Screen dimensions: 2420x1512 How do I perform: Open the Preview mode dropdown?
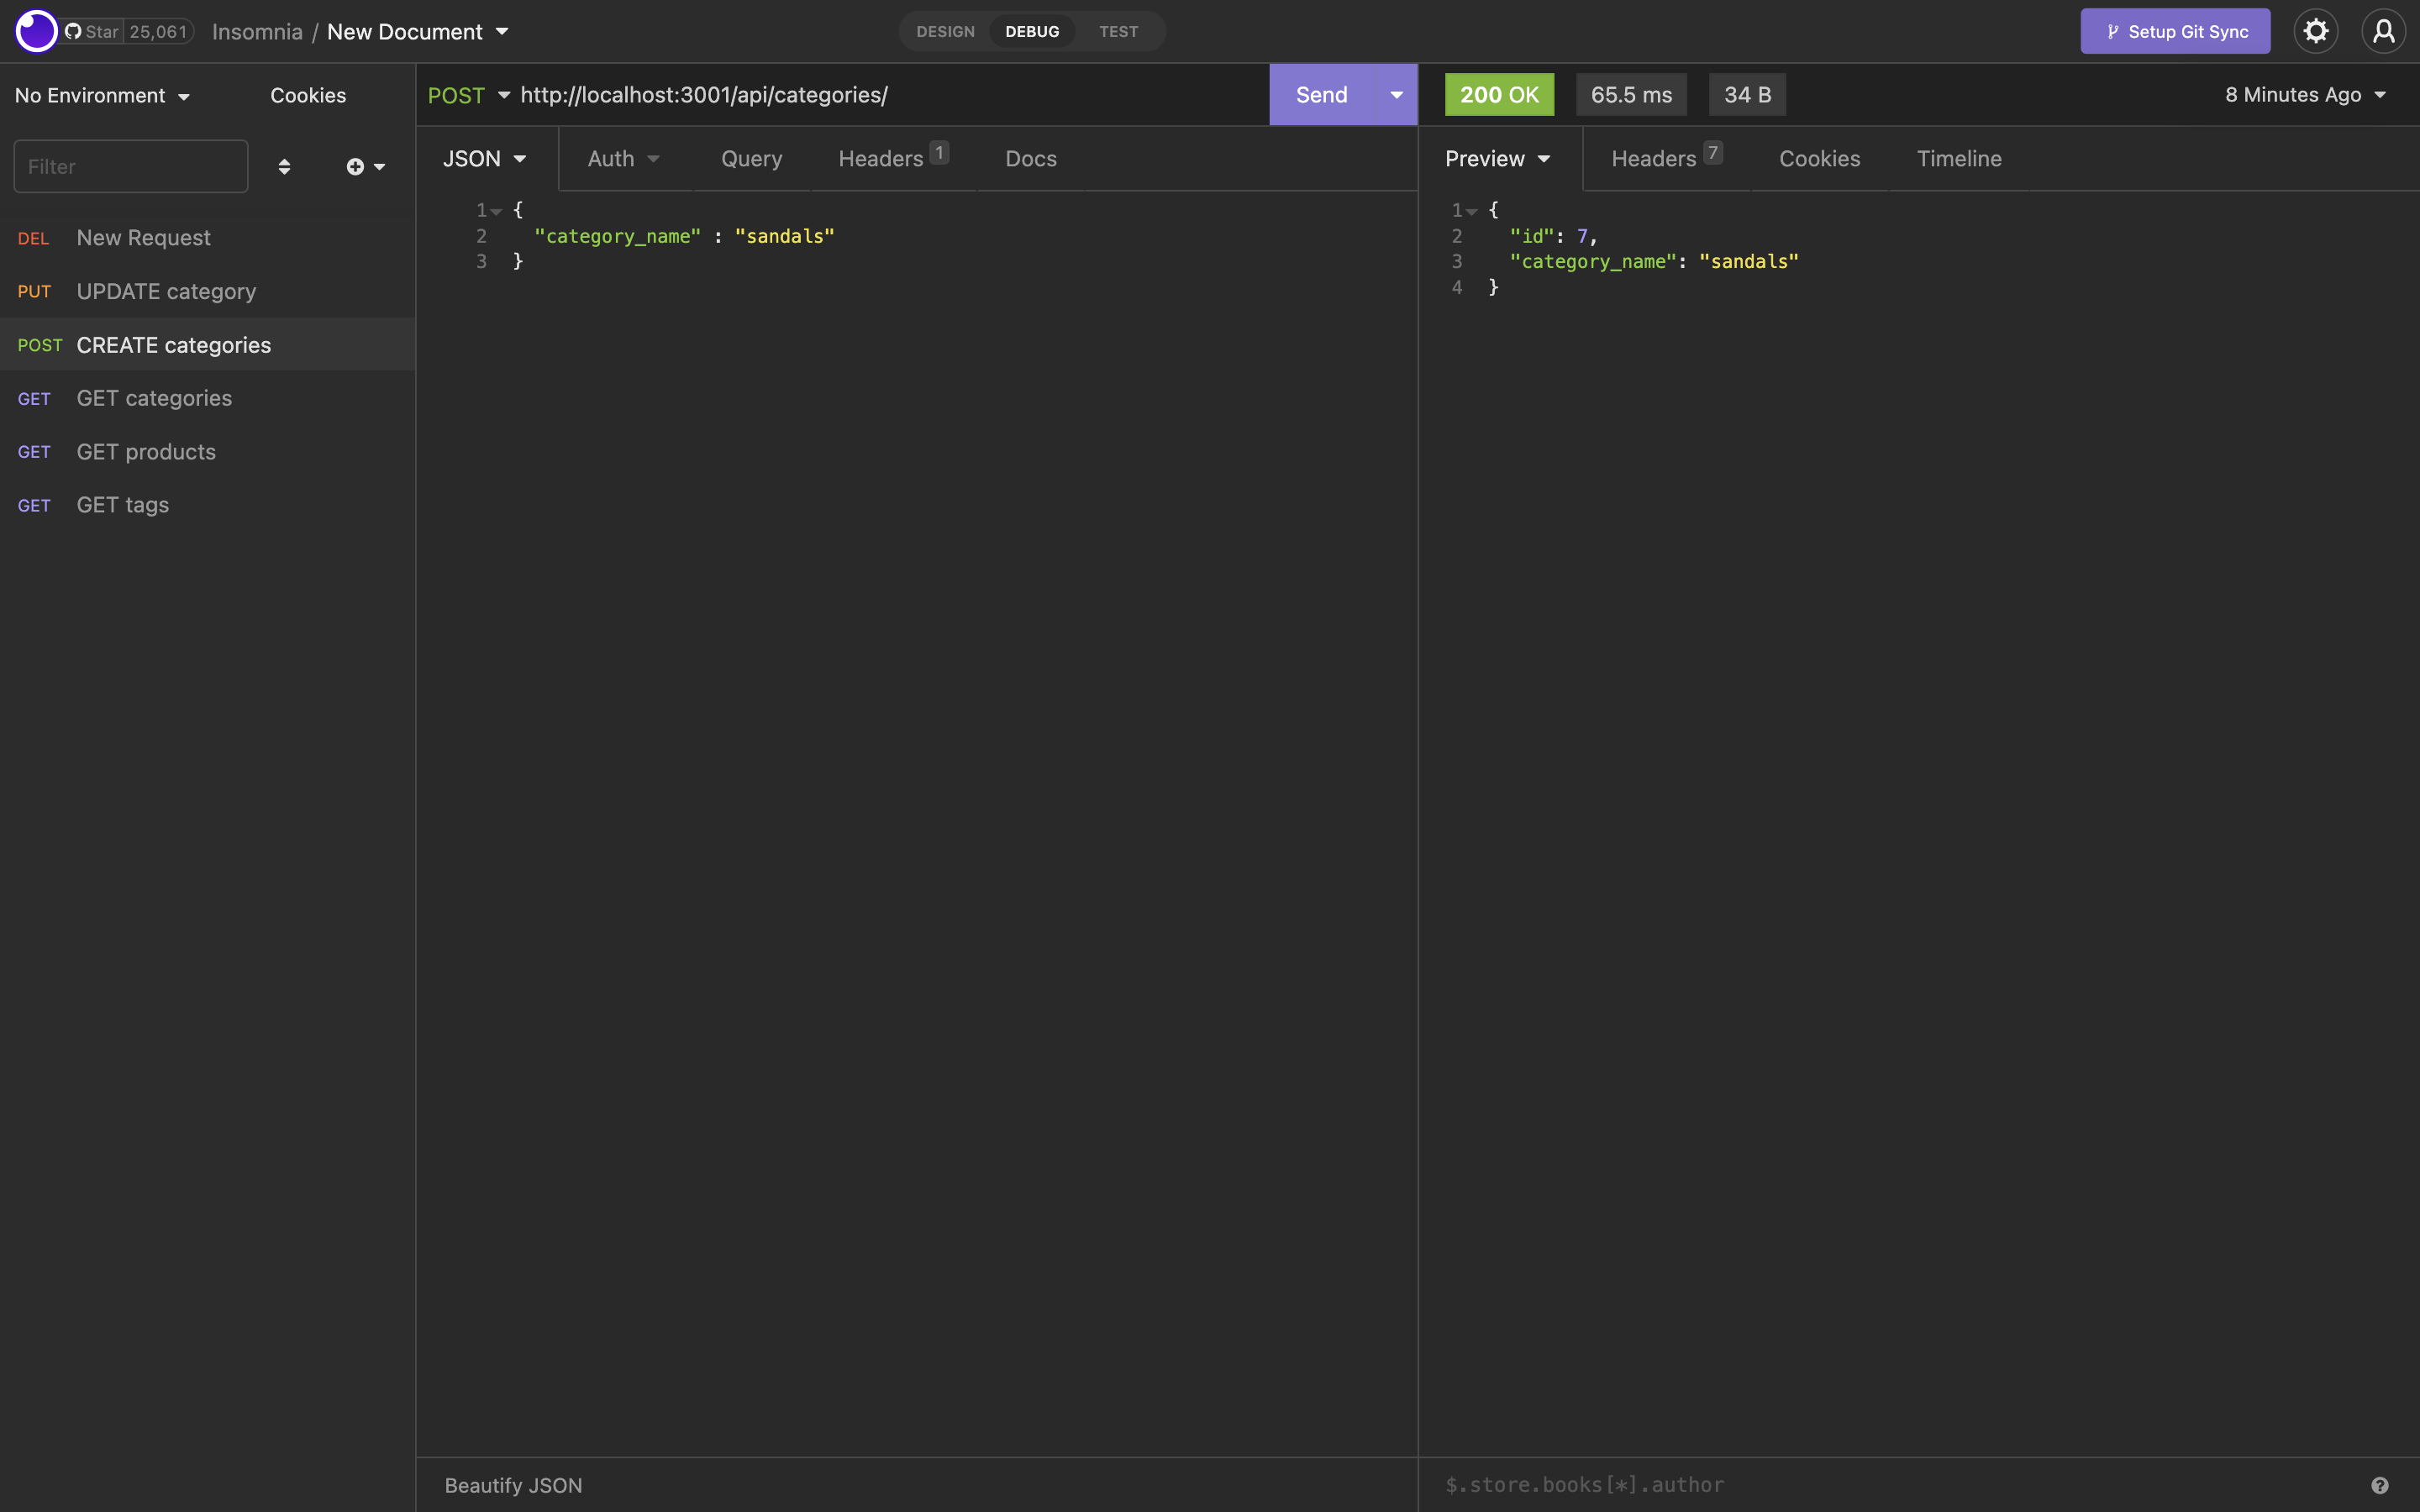click(x=1497, y=158)
